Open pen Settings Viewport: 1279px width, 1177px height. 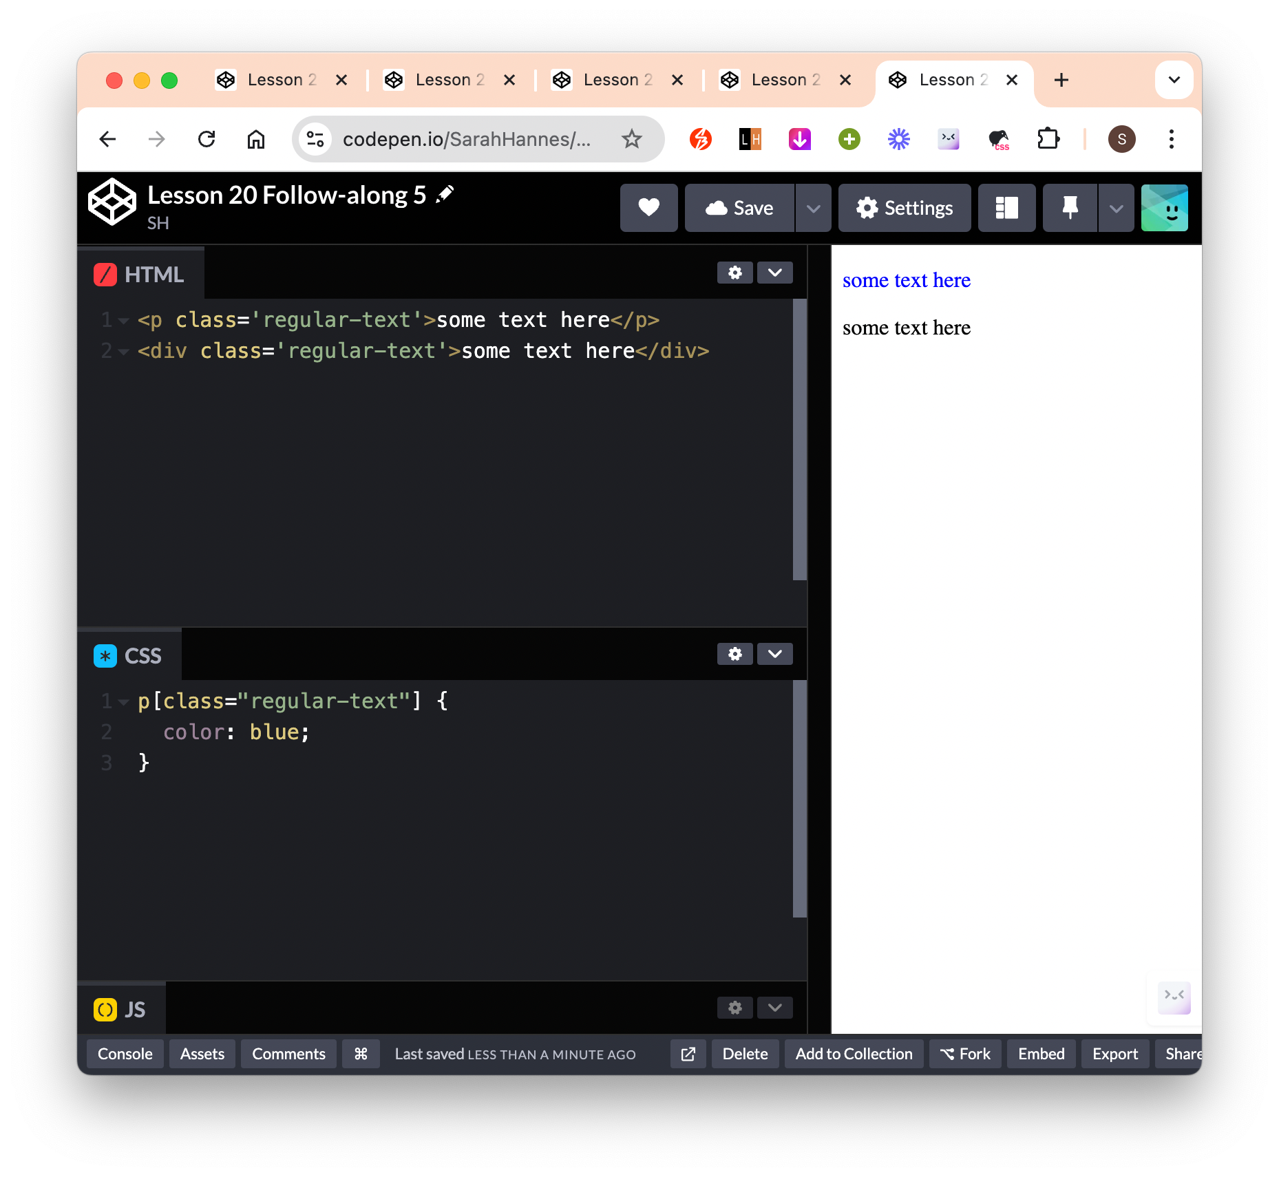pos(905,208)
